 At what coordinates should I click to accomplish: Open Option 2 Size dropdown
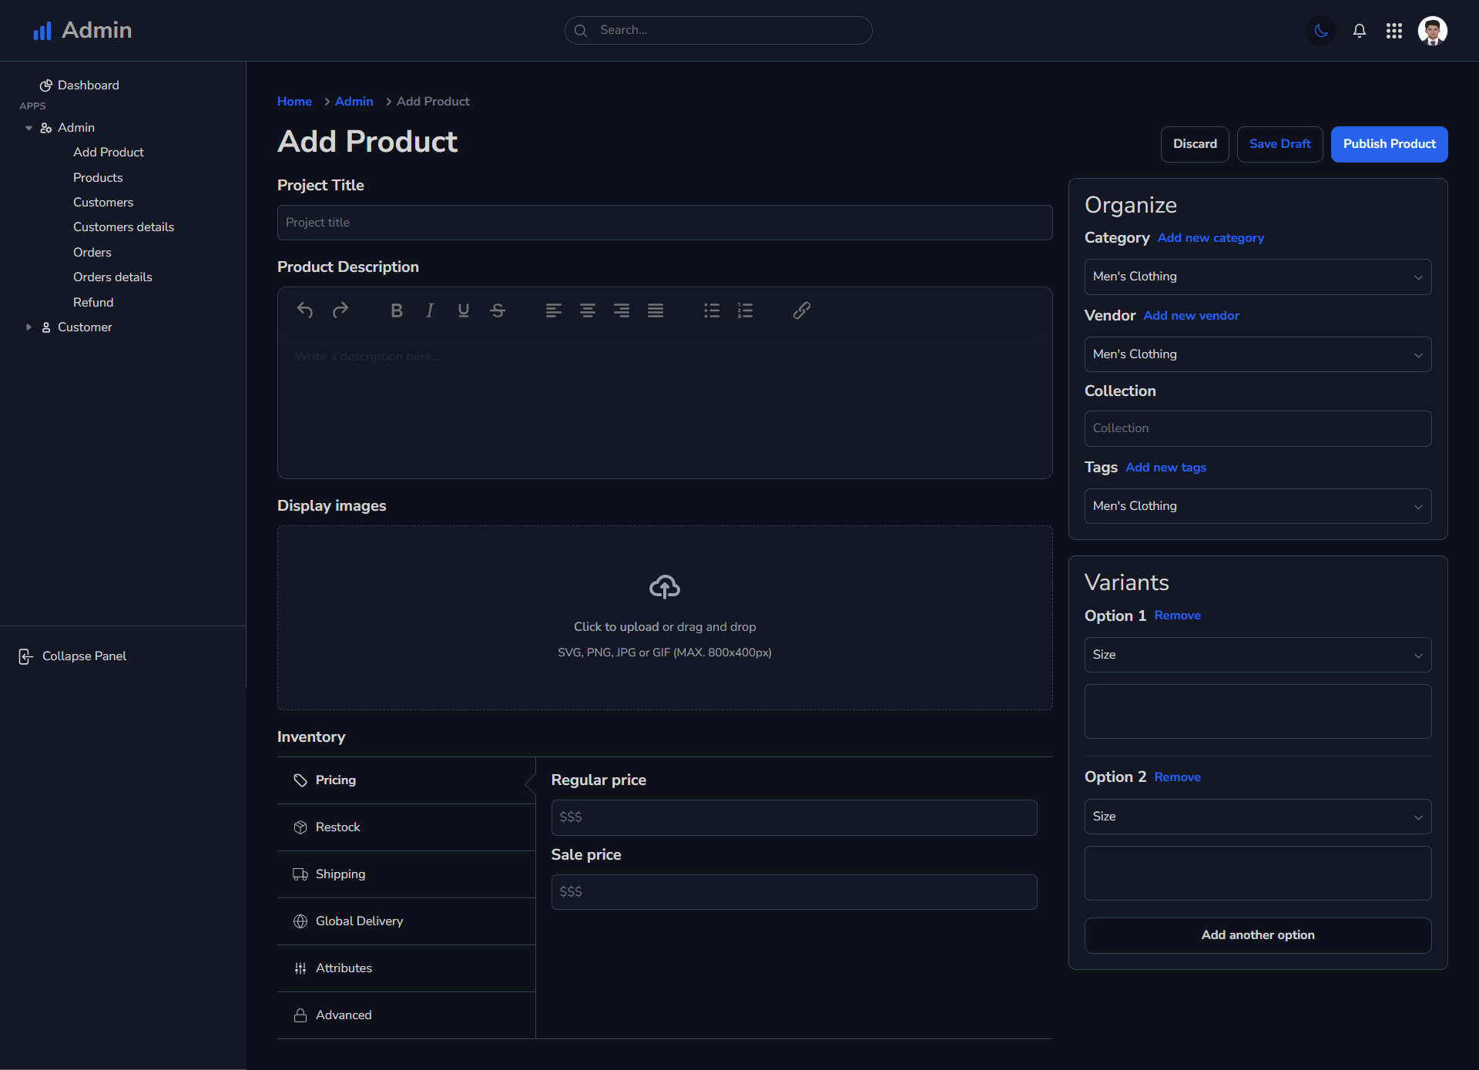tap(1258, 817)
